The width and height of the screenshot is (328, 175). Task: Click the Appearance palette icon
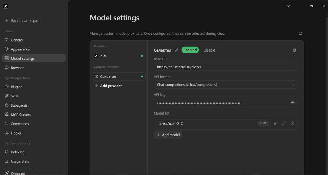click(x=7, y=49)
